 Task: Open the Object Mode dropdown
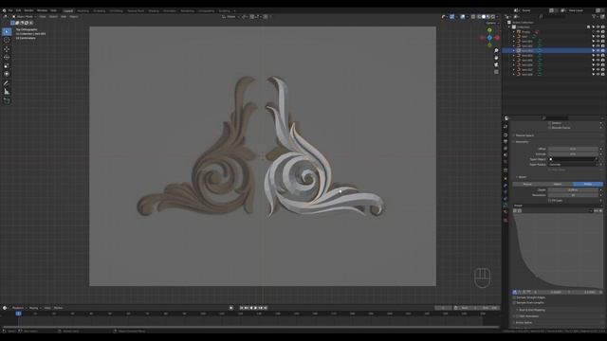tap(24, 17)
